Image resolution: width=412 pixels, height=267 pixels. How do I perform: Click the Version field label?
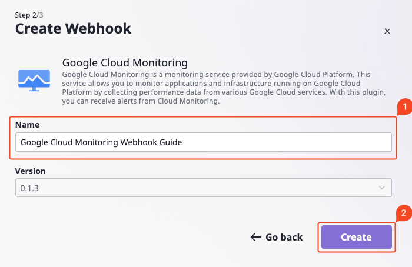pyautogui.click(x=31, y=171)
